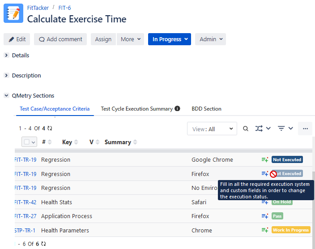Viewport: 315px width, 249px height.
Task: Click the shuffle link icon in the toolbar
Action: tap(259, 129)
